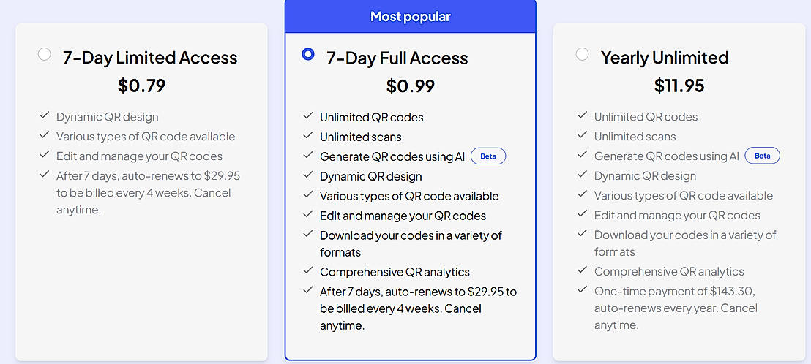The height and width of the screenshot is (364, 811).
Task: Click checkmark beside Unlimited QR codes in Full Access
Action: (x=308, y=117)
